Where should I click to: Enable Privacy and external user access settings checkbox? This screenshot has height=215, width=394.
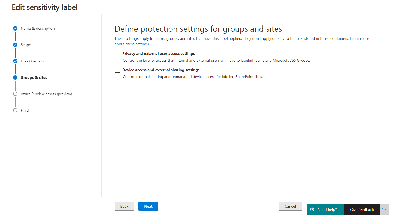coord(117,53)
